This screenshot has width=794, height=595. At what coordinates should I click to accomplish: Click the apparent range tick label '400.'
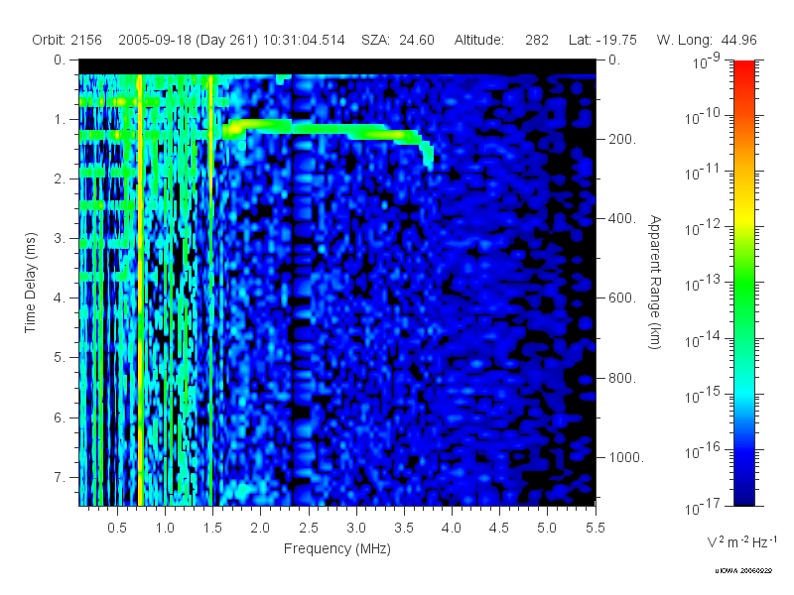(x=622, y=218)
